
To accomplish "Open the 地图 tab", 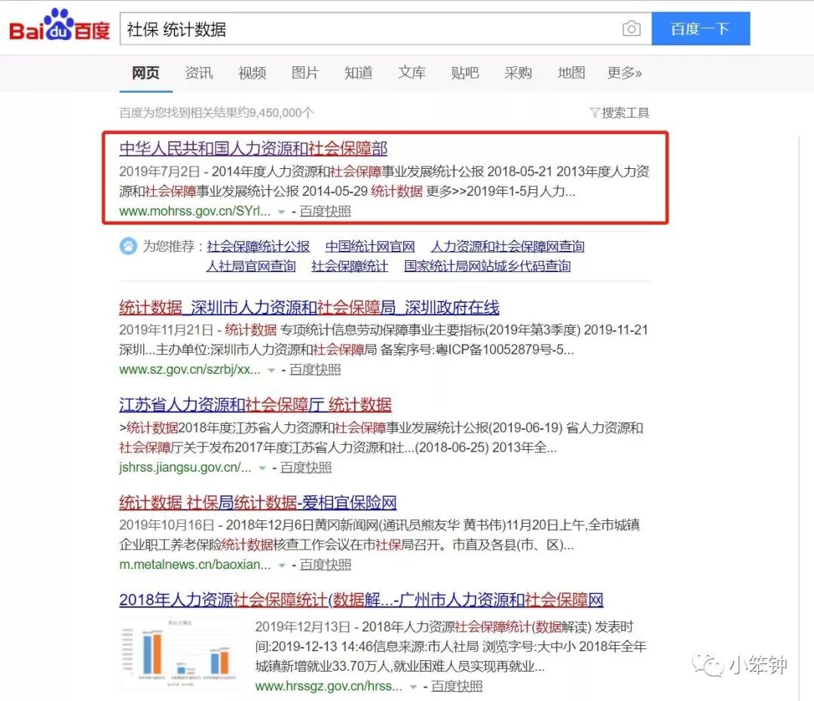I will coord(571,72).
